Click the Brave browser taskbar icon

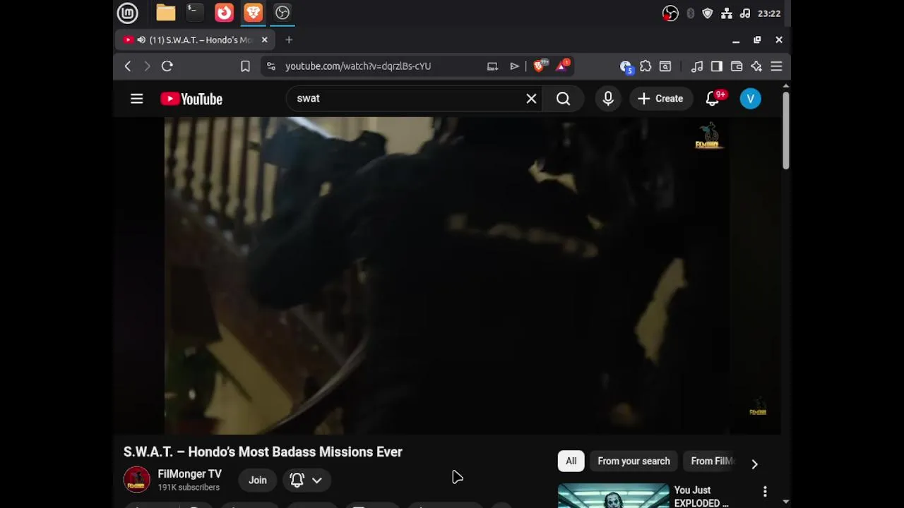[253, 13]
